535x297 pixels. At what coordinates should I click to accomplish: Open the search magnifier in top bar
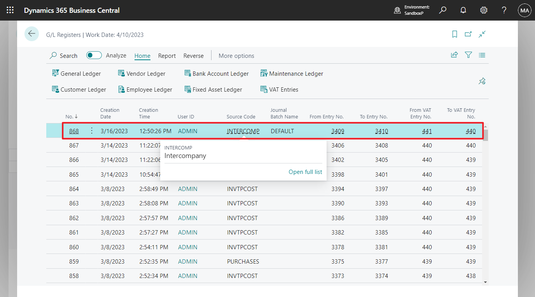pos(442,10)
